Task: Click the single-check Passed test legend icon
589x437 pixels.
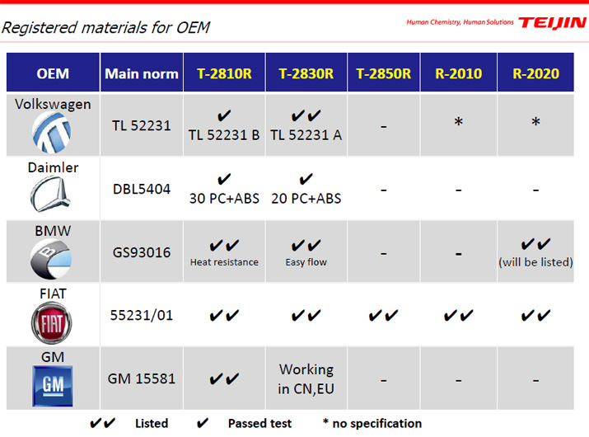Action: click(203, 424)
